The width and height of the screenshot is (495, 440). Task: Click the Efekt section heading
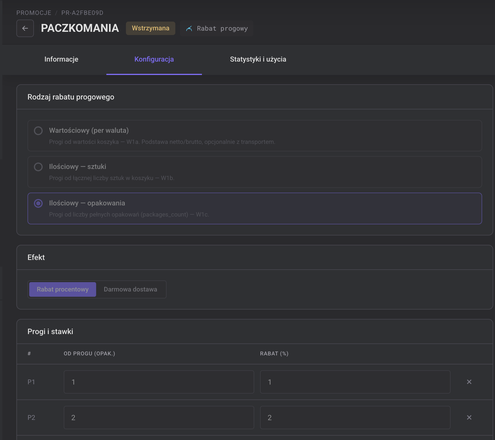click(36, 257)
